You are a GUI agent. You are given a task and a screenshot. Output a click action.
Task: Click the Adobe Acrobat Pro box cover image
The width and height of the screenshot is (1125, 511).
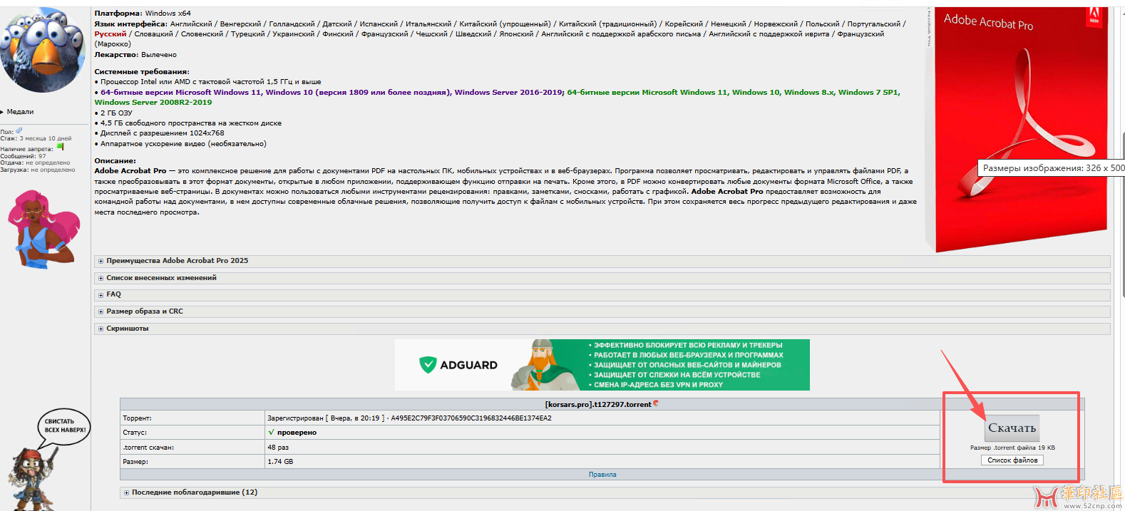(x=1018, y=128)
